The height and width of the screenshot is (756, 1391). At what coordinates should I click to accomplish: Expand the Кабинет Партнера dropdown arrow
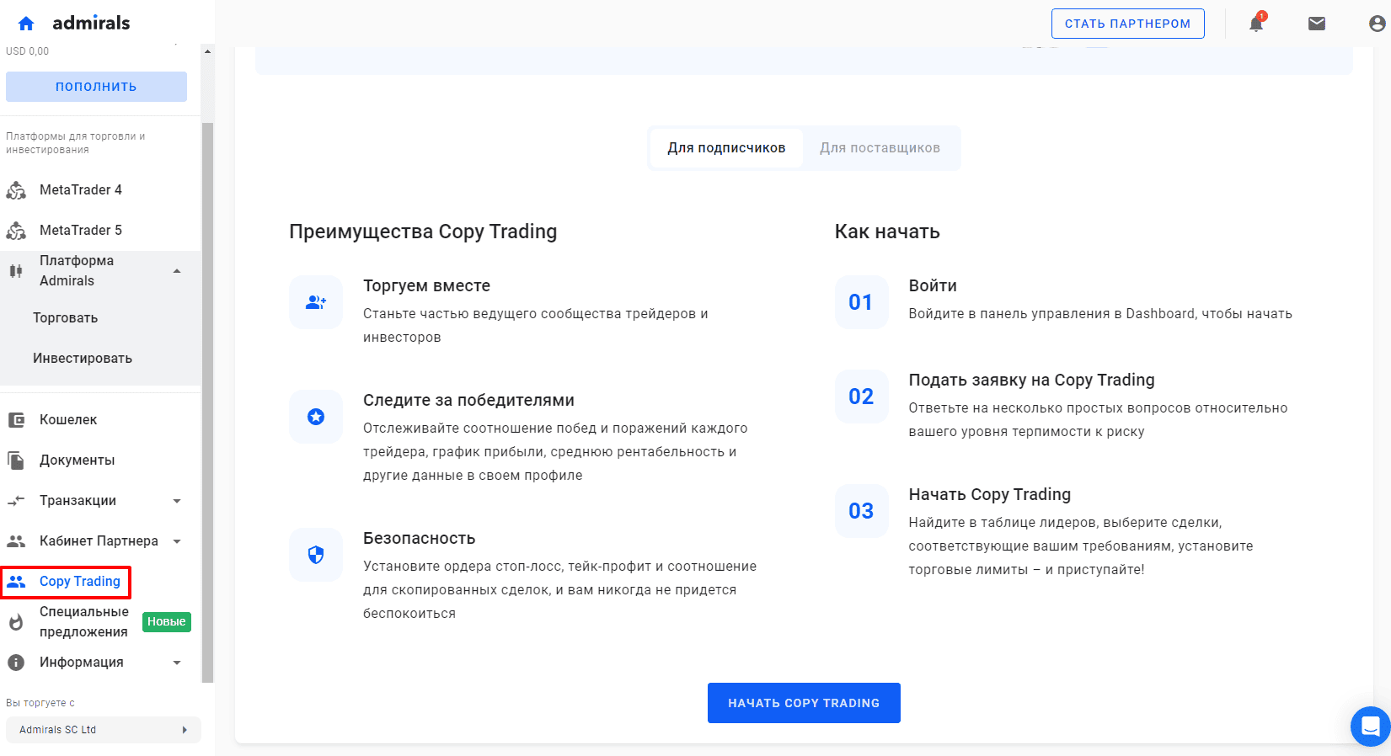pos(177,541)
